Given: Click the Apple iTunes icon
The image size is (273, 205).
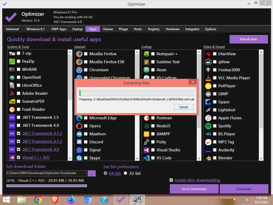Looking at the screenshot, I should click(x=208, y=118).
